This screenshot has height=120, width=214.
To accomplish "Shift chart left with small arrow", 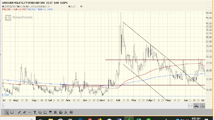I will pos(189,106).
